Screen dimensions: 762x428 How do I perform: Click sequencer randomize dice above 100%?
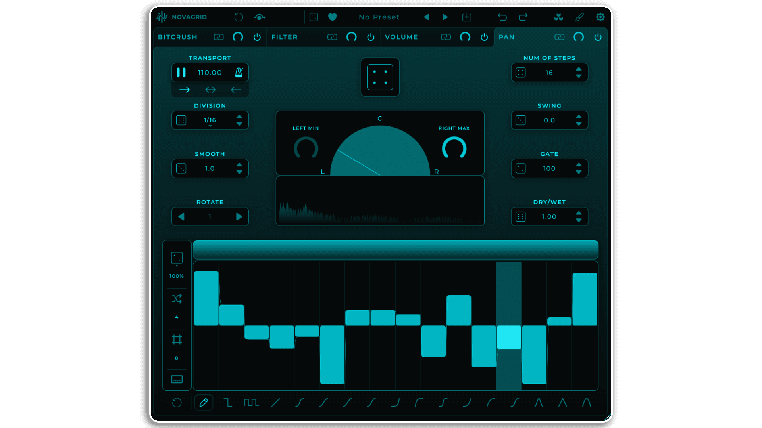click(177, 258)
